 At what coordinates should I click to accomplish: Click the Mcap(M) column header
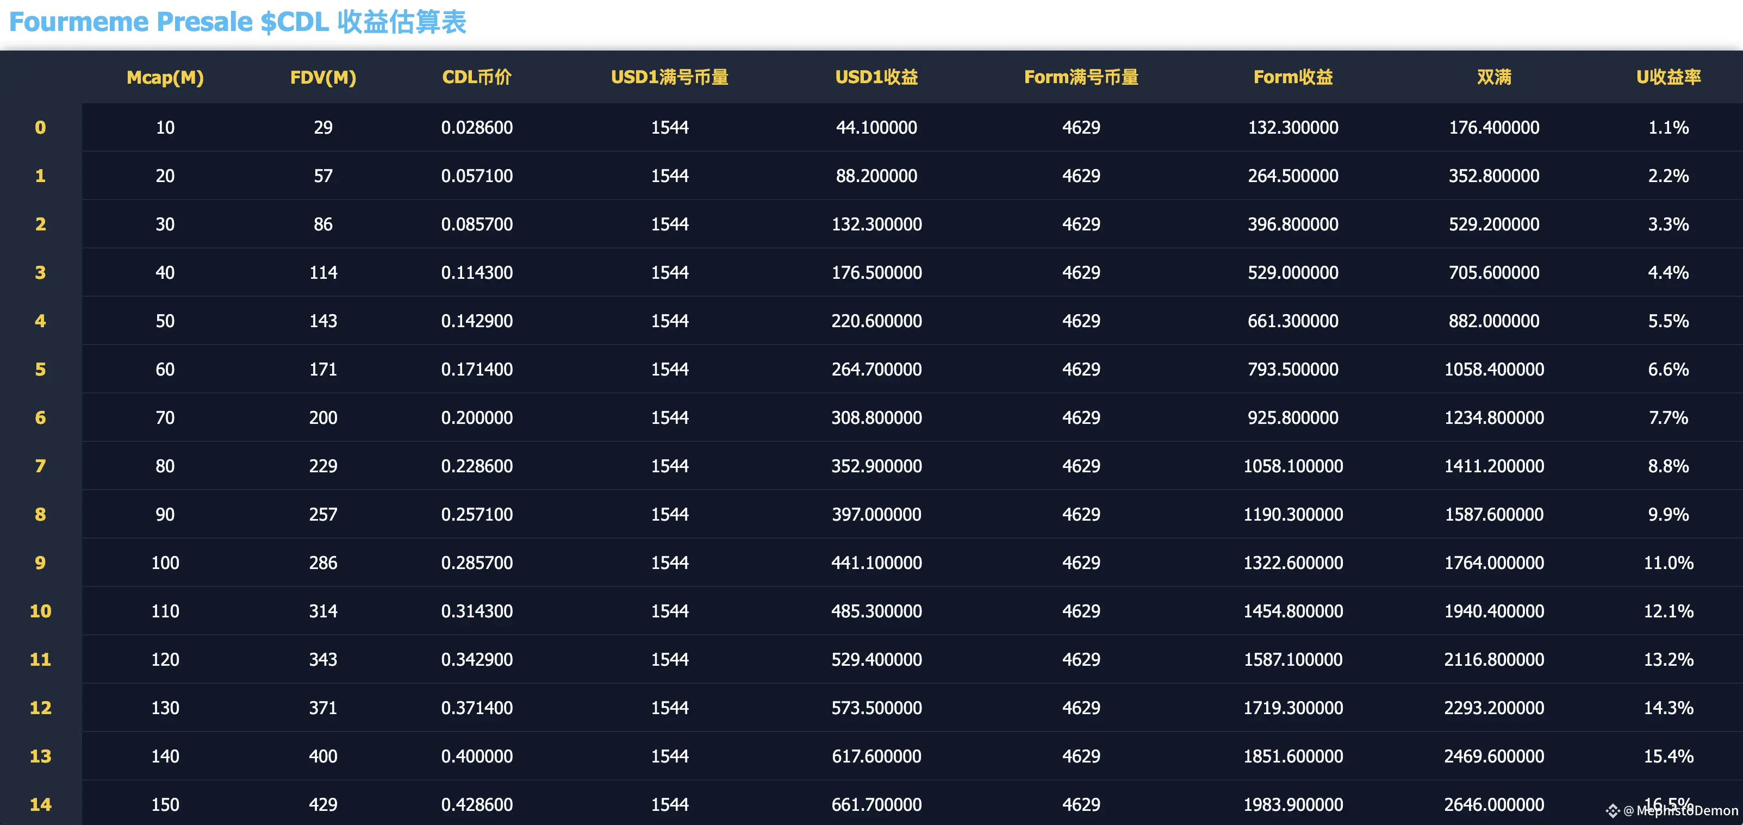[165, 78]
